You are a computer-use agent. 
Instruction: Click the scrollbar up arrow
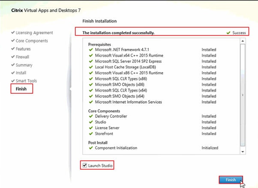pos(243,41)
